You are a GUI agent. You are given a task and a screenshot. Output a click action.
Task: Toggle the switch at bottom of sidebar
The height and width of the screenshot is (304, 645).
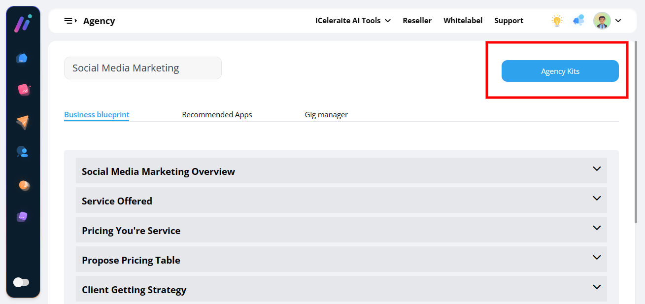pos(21,282)
